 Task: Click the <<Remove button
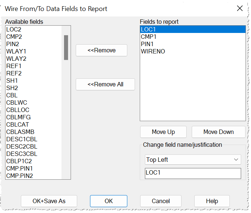tap(101, 50)
